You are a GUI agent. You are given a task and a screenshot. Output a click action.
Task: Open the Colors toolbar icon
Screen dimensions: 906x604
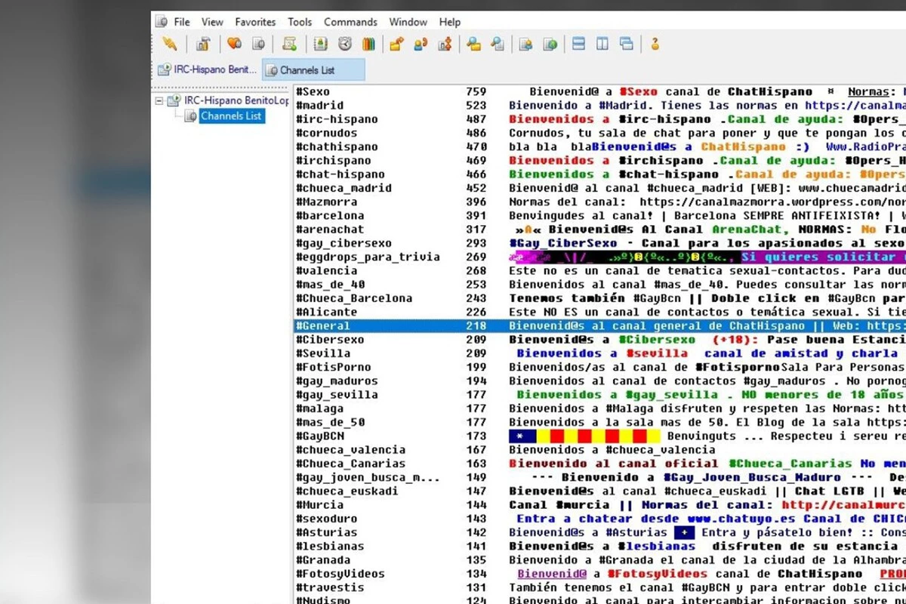coord(368,44)
